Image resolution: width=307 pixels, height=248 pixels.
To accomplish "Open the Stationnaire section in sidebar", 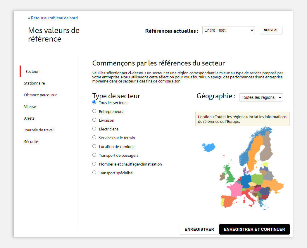I will [x=35, y=83].
